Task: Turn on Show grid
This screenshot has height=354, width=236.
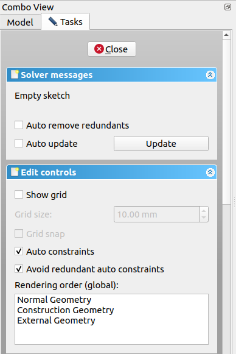Action: tap(19, 194)
